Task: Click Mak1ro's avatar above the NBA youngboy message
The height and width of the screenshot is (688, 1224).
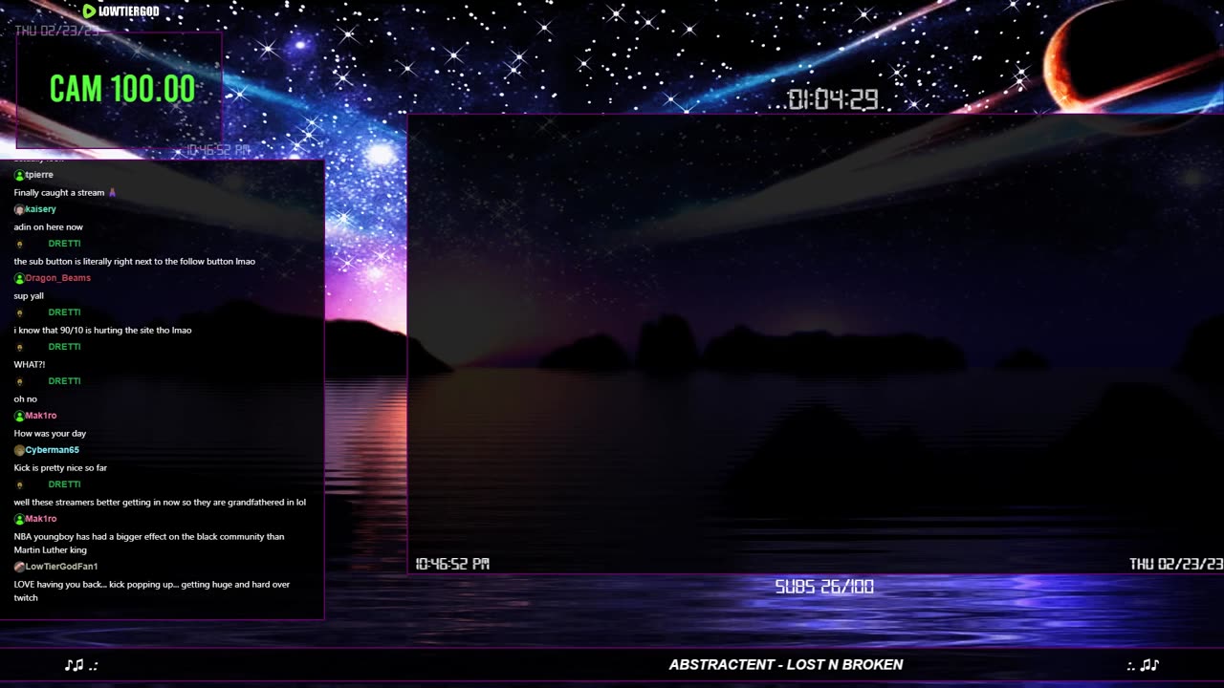Action: click(19, 519)
